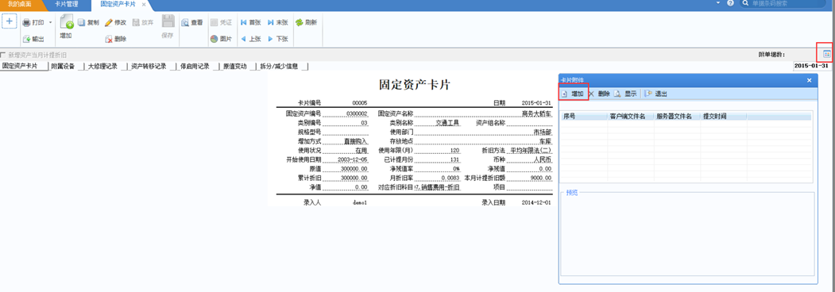Click the 本月计提折旧额 value 9000.00
Viewport: 835px width, 292px height.
pos(541,179)
